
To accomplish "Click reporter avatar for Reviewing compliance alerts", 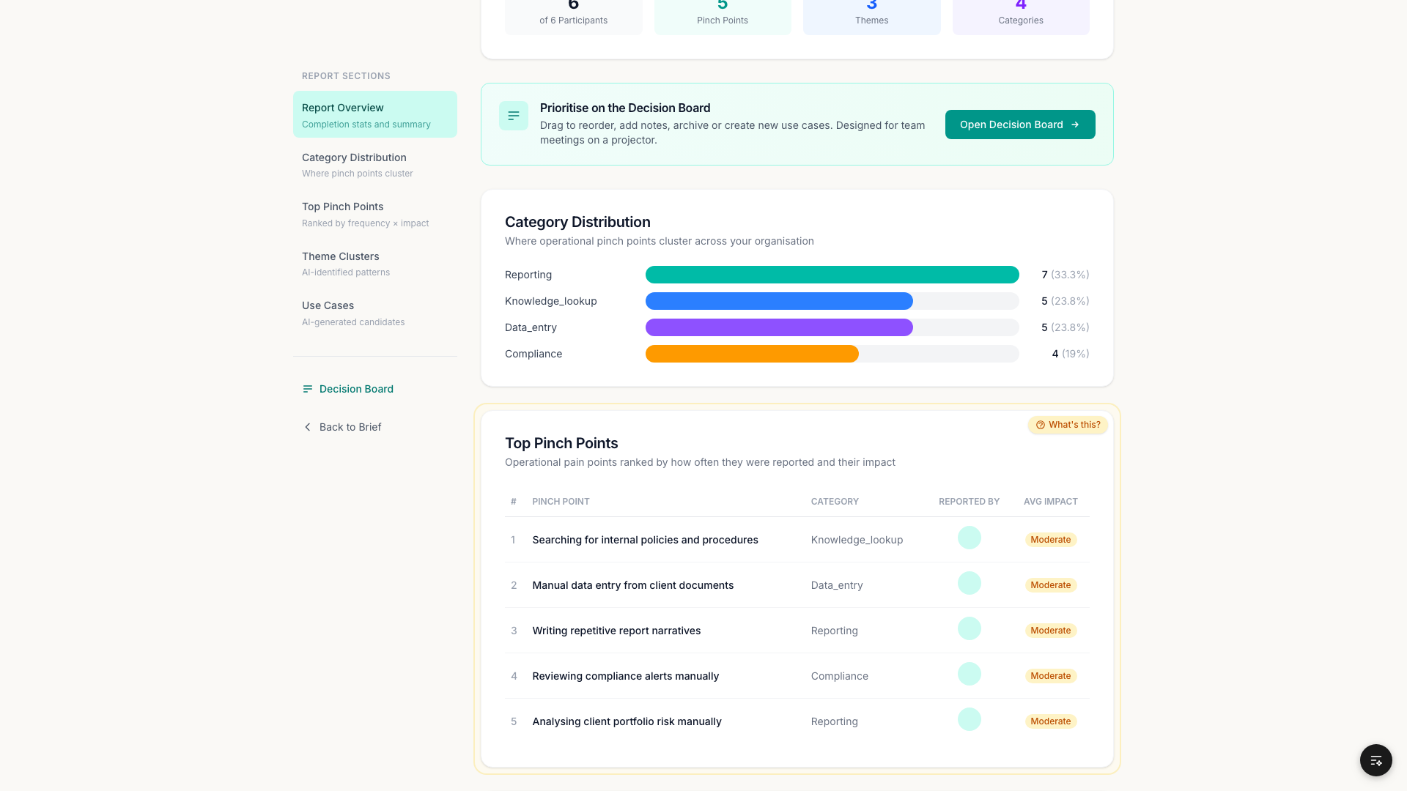I will [x=969, y=674].
